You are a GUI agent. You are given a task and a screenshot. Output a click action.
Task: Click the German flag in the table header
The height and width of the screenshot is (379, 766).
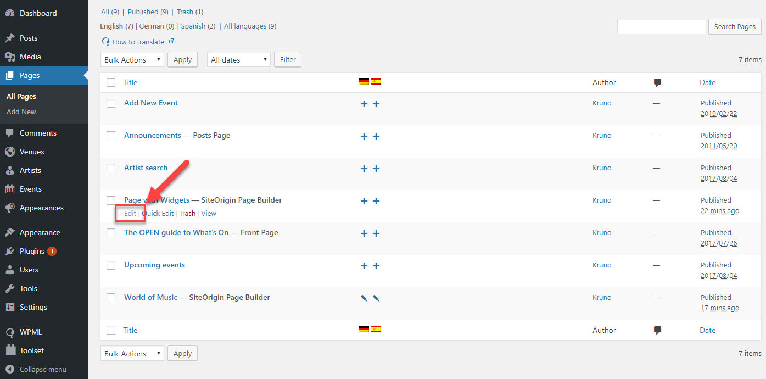click(x=364, y=81)
